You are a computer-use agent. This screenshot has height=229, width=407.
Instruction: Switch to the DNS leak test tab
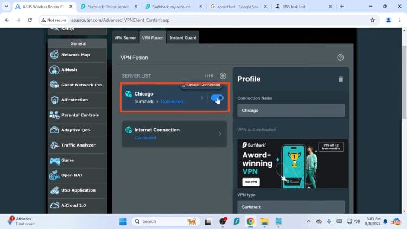[294, 7]
